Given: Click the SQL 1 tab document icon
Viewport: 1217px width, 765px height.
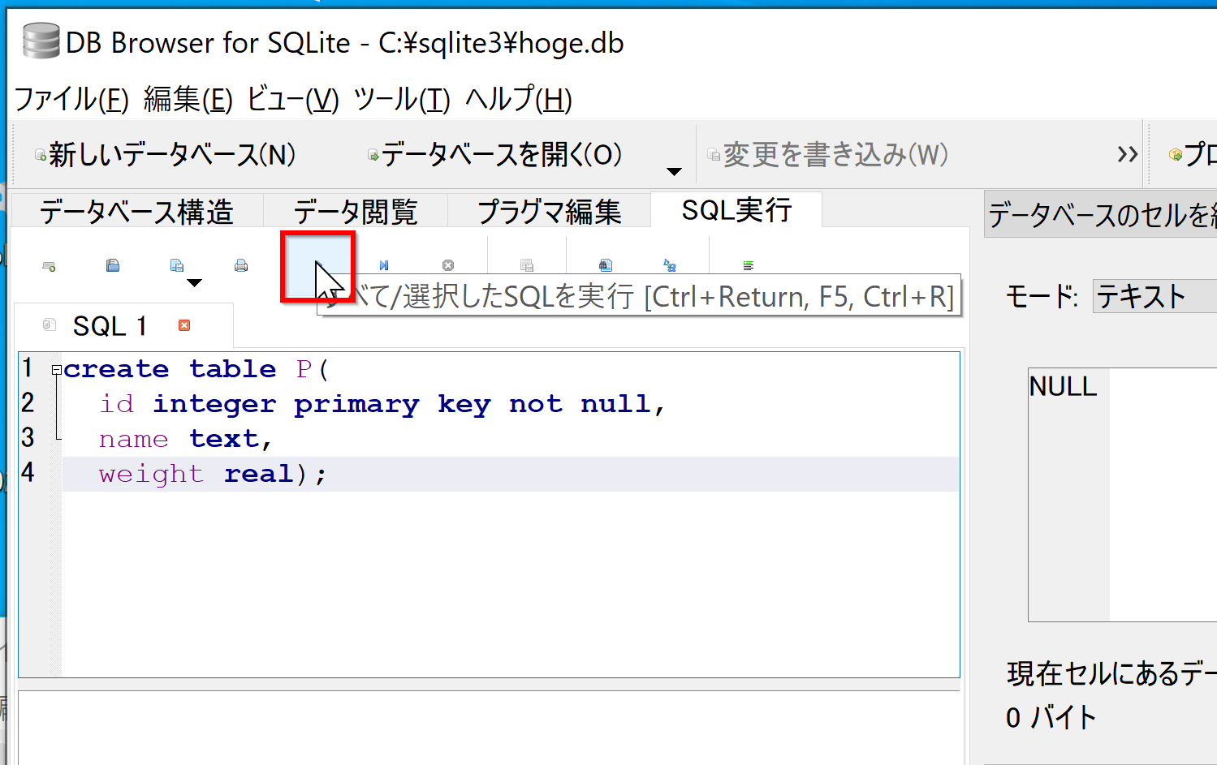Looking at the screenshot, I should (x=50, y=324).
